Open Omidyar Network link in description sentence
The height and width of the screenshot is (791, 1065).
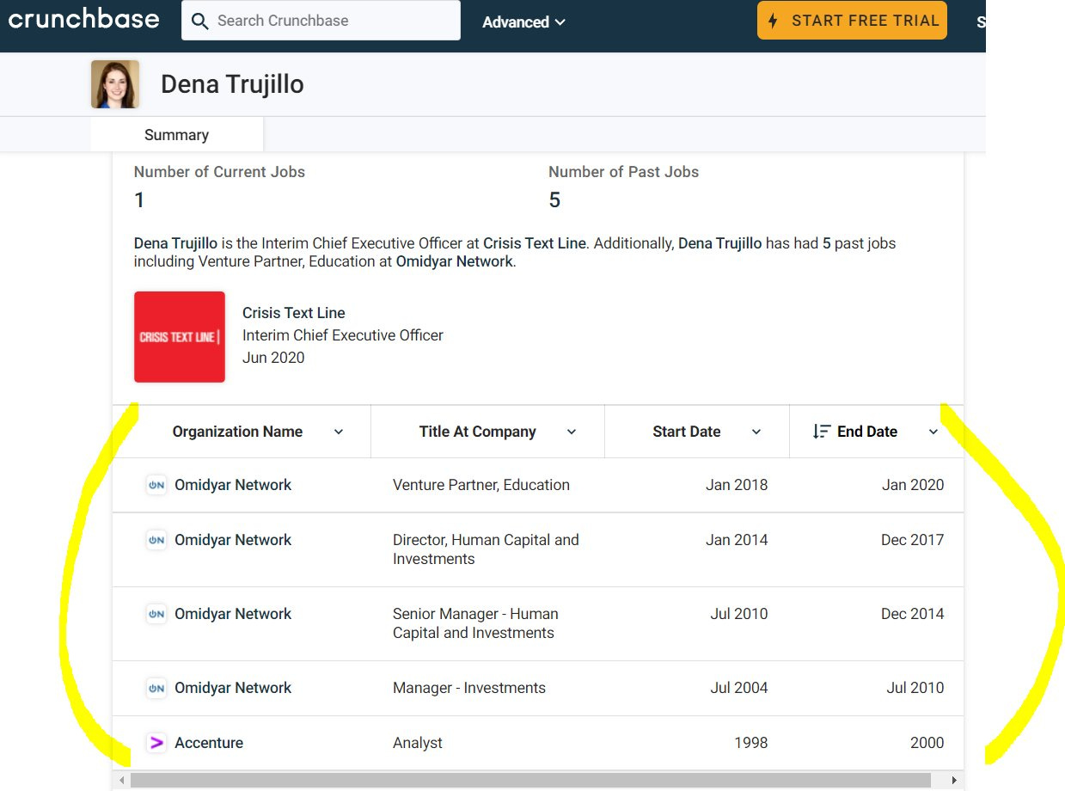(x=454, y=261)
